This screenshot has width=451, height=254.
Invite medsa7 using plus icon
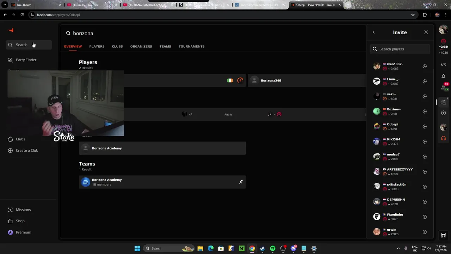[425, 157]
